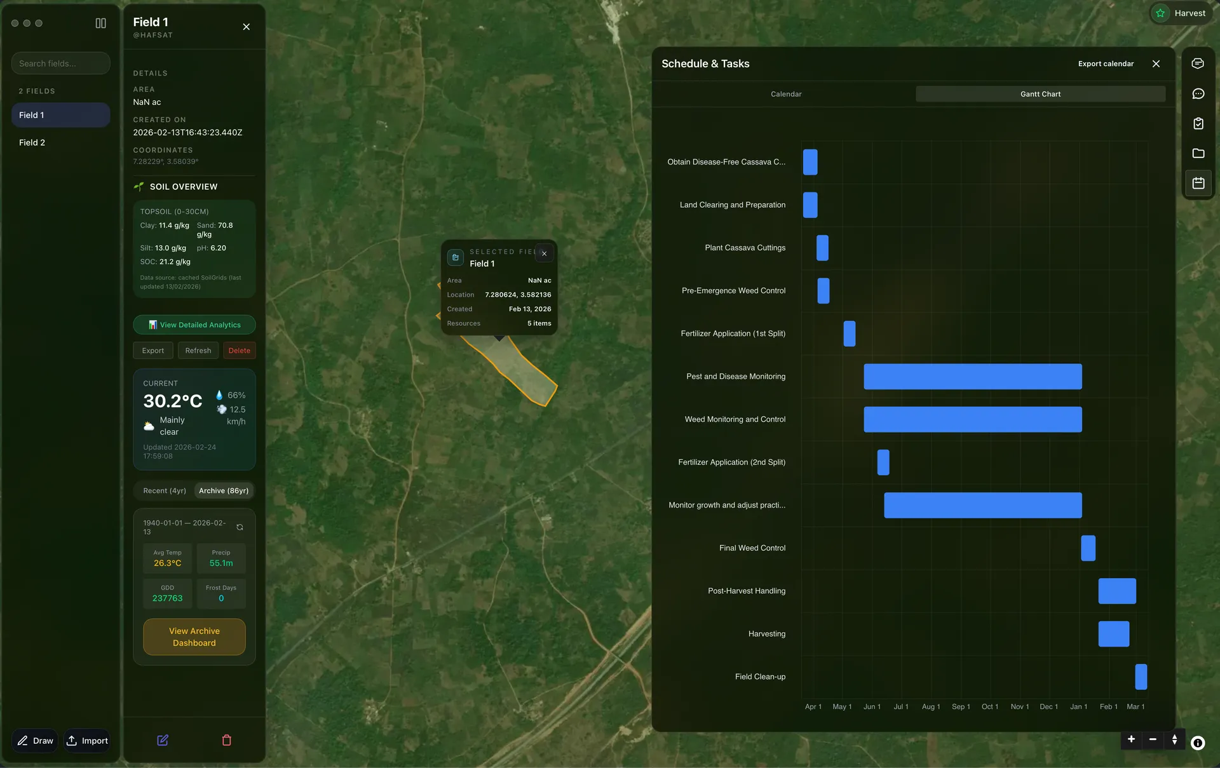The width and height of the screenshot is (1220, 768).
Task: Click the edit field pencil icon
Action: (x=163, y=740)
